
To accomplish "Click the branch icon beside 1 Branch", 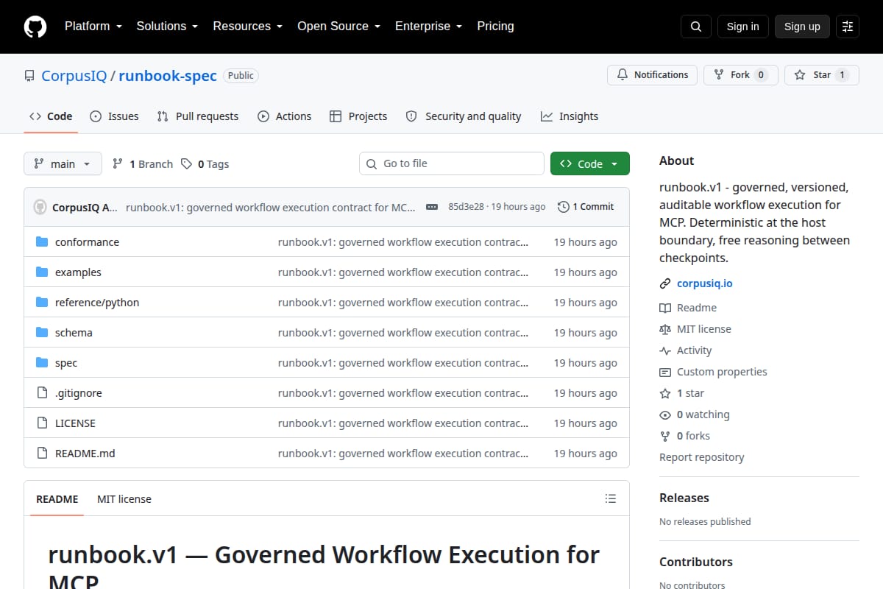I will pyautogui.click(x=118, y=163).
